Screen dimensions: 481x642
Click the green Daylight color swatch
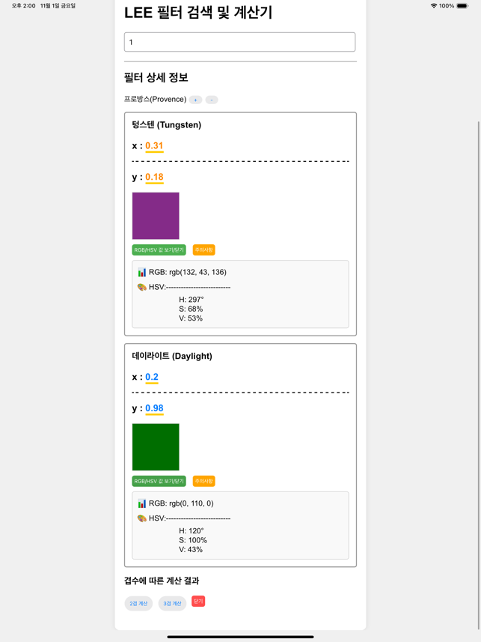[156, 447]
